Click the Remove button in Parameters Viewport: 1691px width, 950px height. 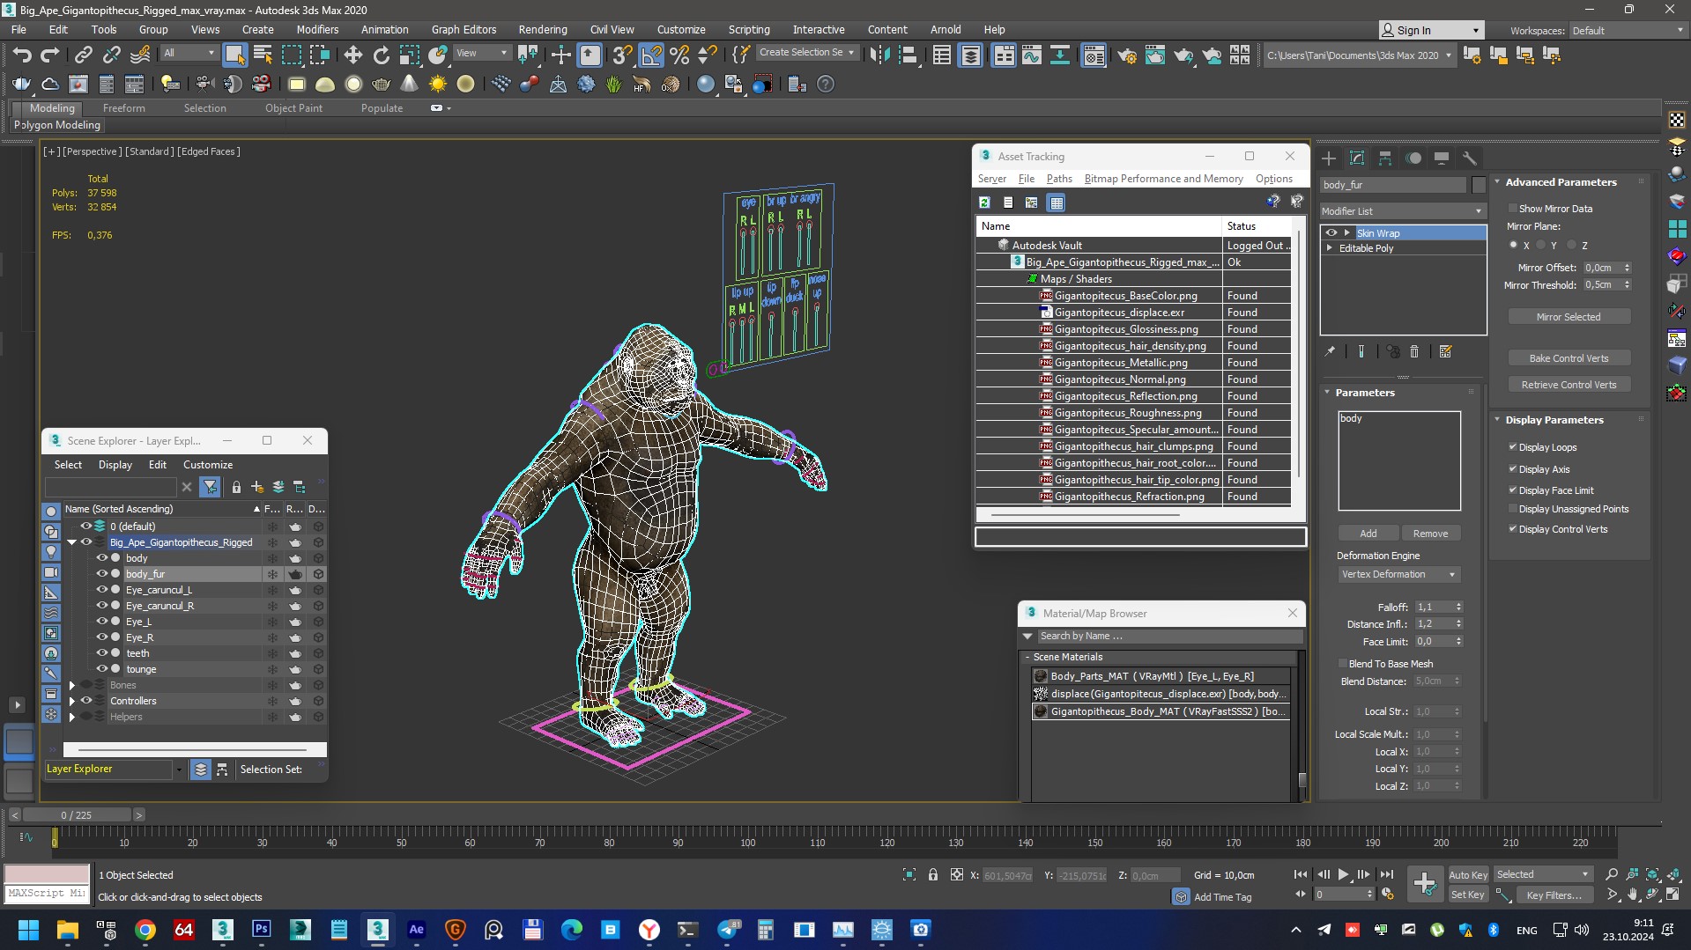[1430, 534]
